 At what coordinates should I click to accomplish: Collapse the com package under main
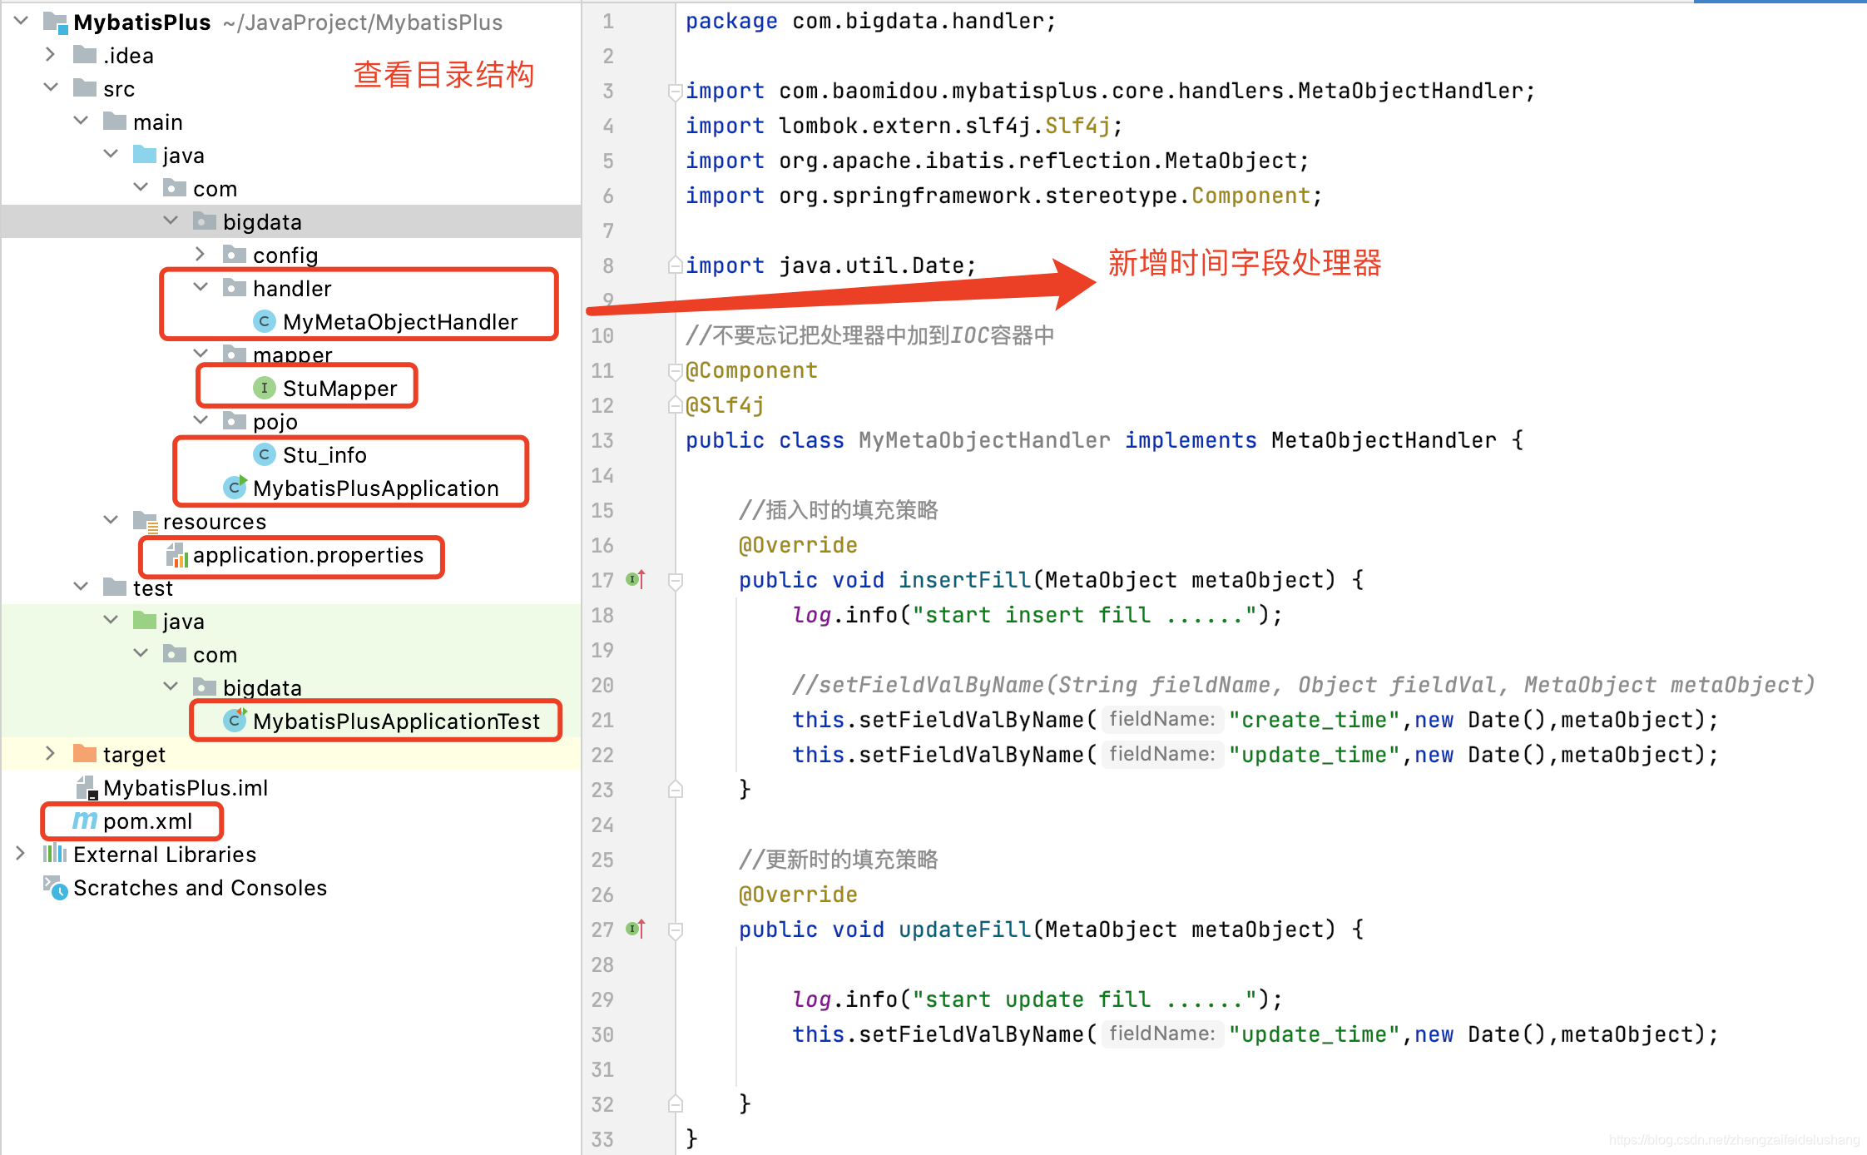pos(141,187)
